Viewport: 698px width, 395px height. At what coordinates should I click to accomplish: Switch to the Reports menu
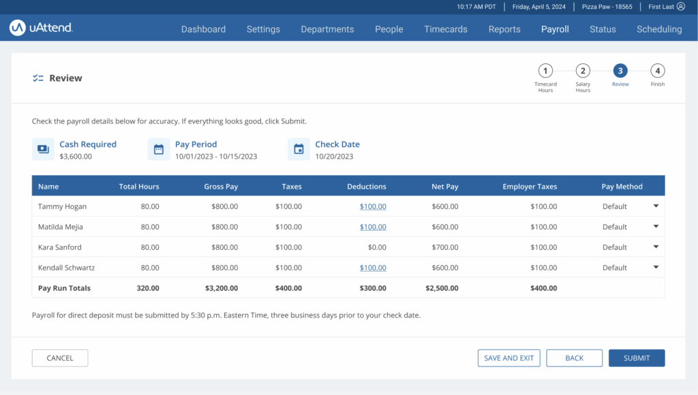tap(504, 29)
